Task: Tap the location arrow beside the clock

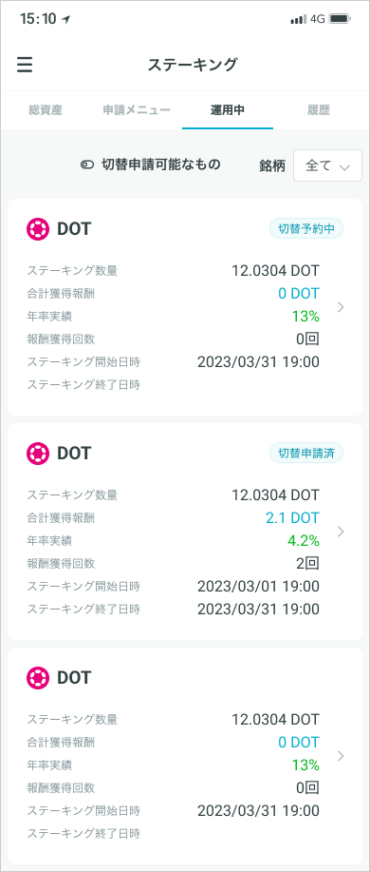Action: 66,19
